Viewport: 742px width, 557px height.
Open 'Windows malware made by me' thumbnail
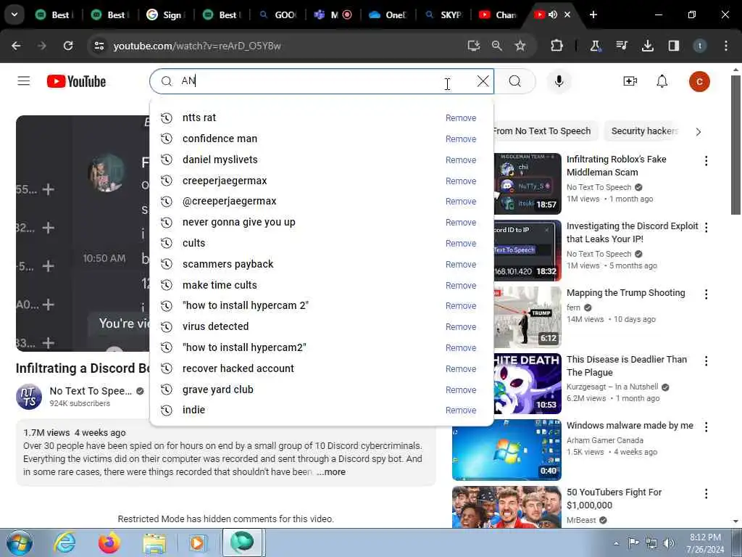point(507,450)
